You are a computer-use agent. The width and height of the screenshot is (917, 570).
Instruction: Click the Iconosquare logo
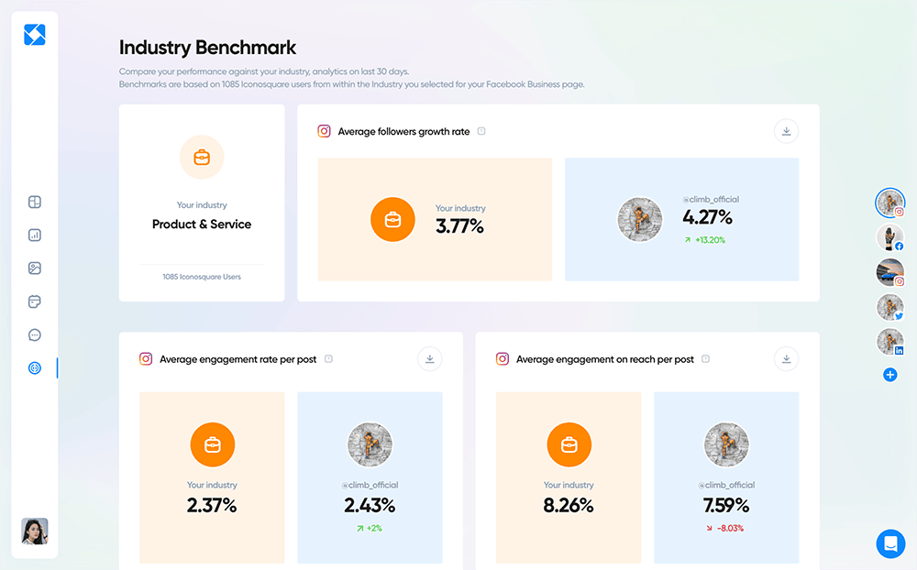click(34, 35)
